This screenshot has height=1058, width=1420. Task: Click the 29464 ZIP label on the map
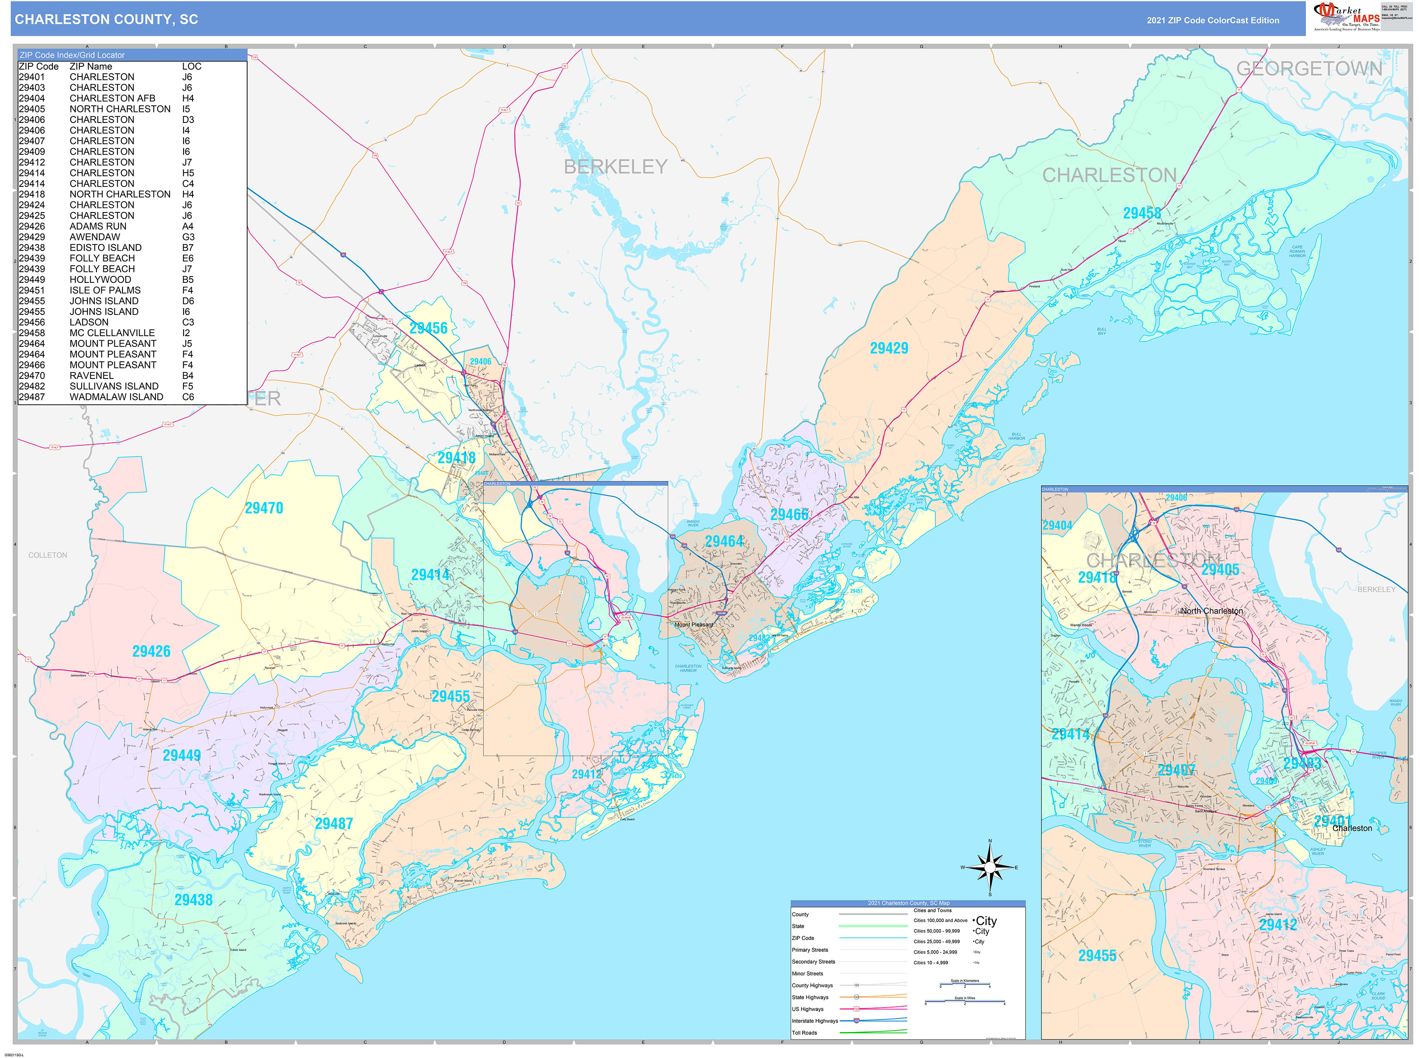point(724,542)
